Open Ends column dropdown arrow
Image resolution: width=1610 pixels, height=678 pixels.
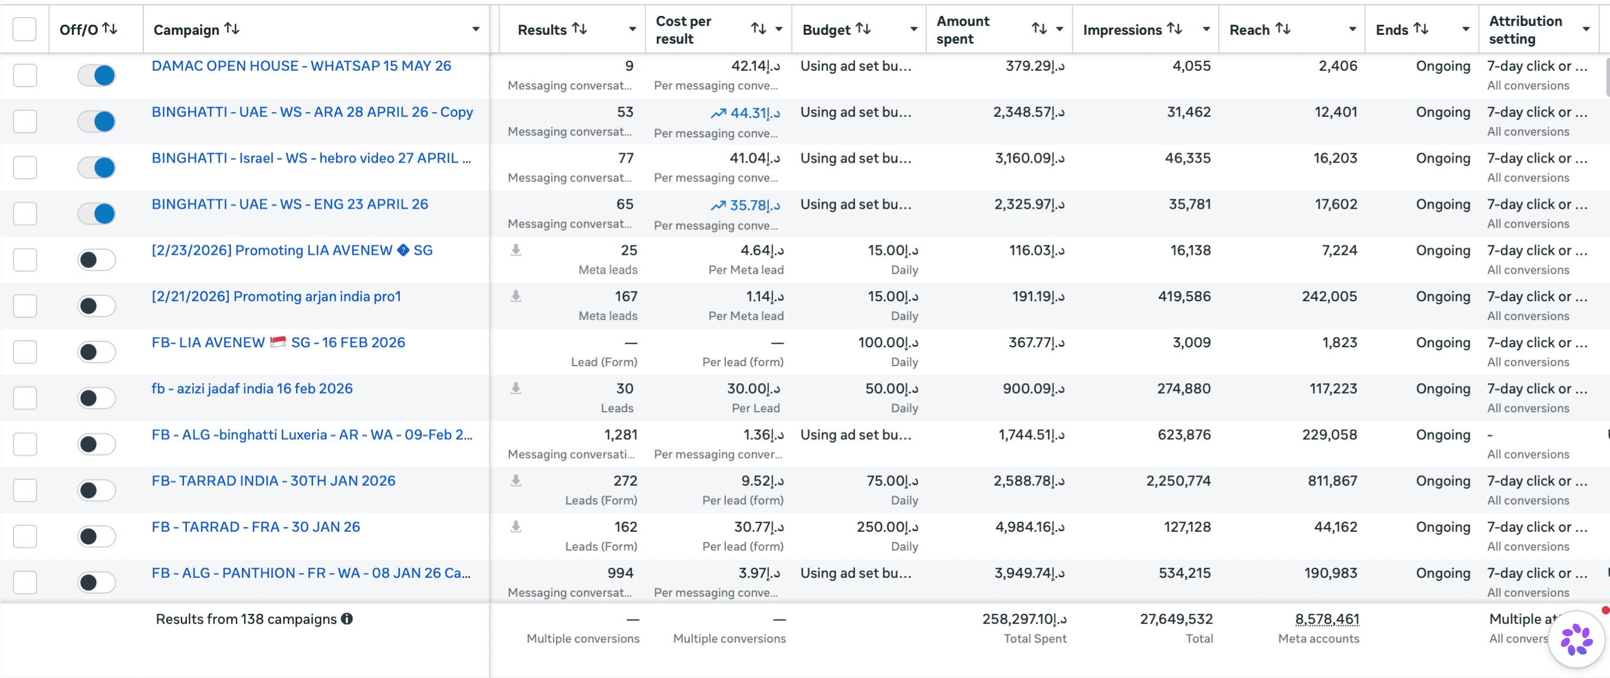point(1466,29)
